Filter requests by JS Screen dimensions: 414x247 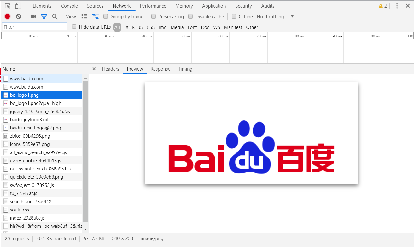point(141,27)
